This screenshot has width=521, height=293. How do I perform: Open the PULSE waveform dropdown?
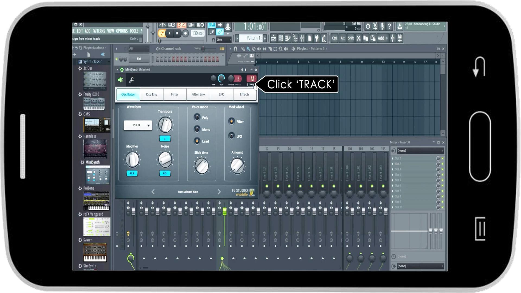(x=138, y=125)
